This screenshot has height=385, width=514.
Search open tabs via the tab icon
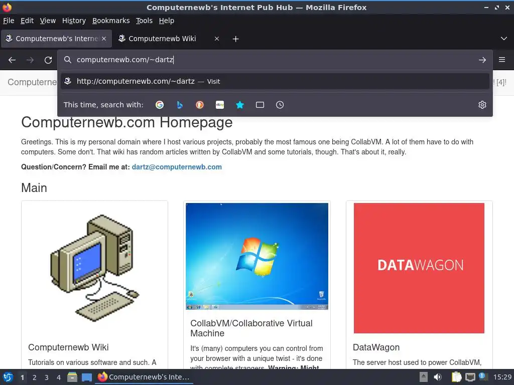[x=260, y=105]
